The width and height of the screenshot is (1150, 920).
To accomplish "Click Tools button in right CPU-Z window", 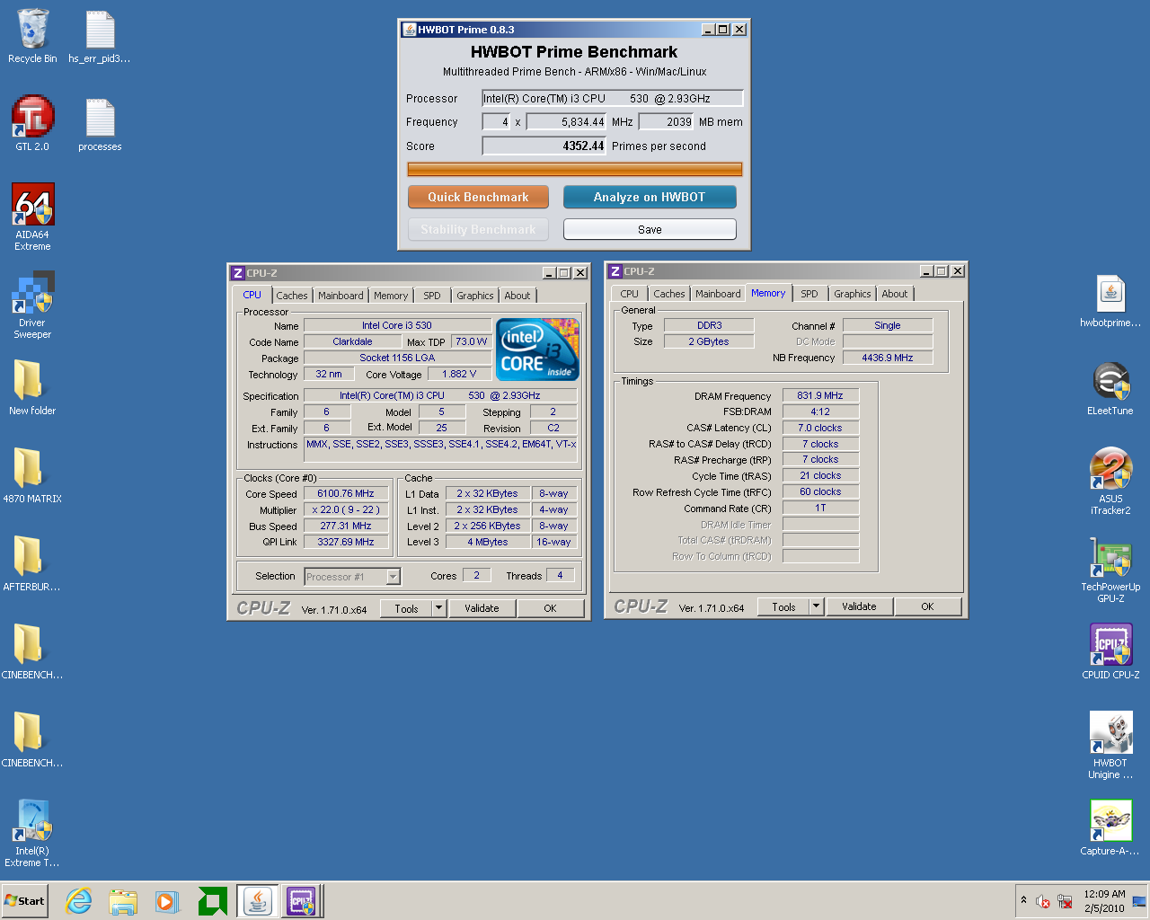I will click(783, 606).
